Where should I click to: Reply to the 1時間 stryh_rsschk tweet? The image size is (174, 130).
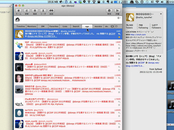119,56
